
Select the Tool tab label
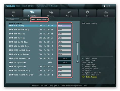[106, 16]
